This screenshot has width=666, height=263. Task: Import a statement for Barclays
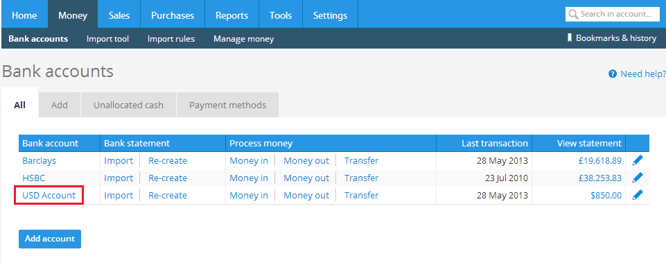click(119, 160)
